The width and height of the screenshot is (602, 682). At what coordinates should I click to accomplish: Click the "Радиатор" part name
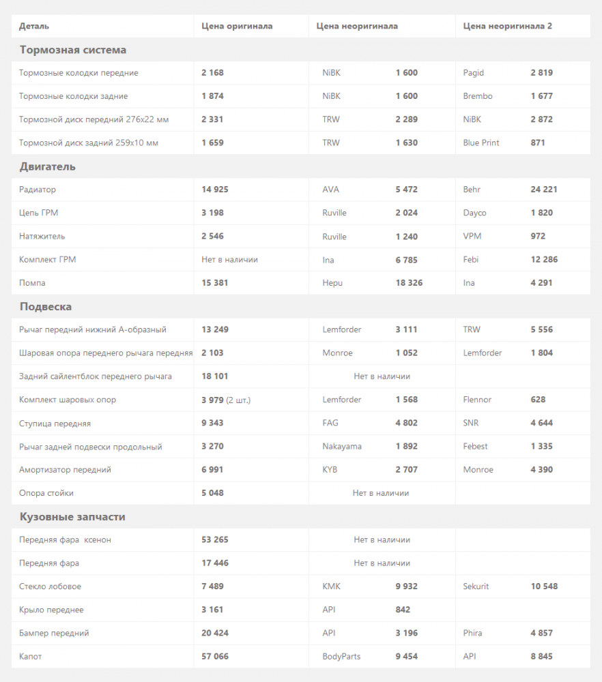coord(38,190)
